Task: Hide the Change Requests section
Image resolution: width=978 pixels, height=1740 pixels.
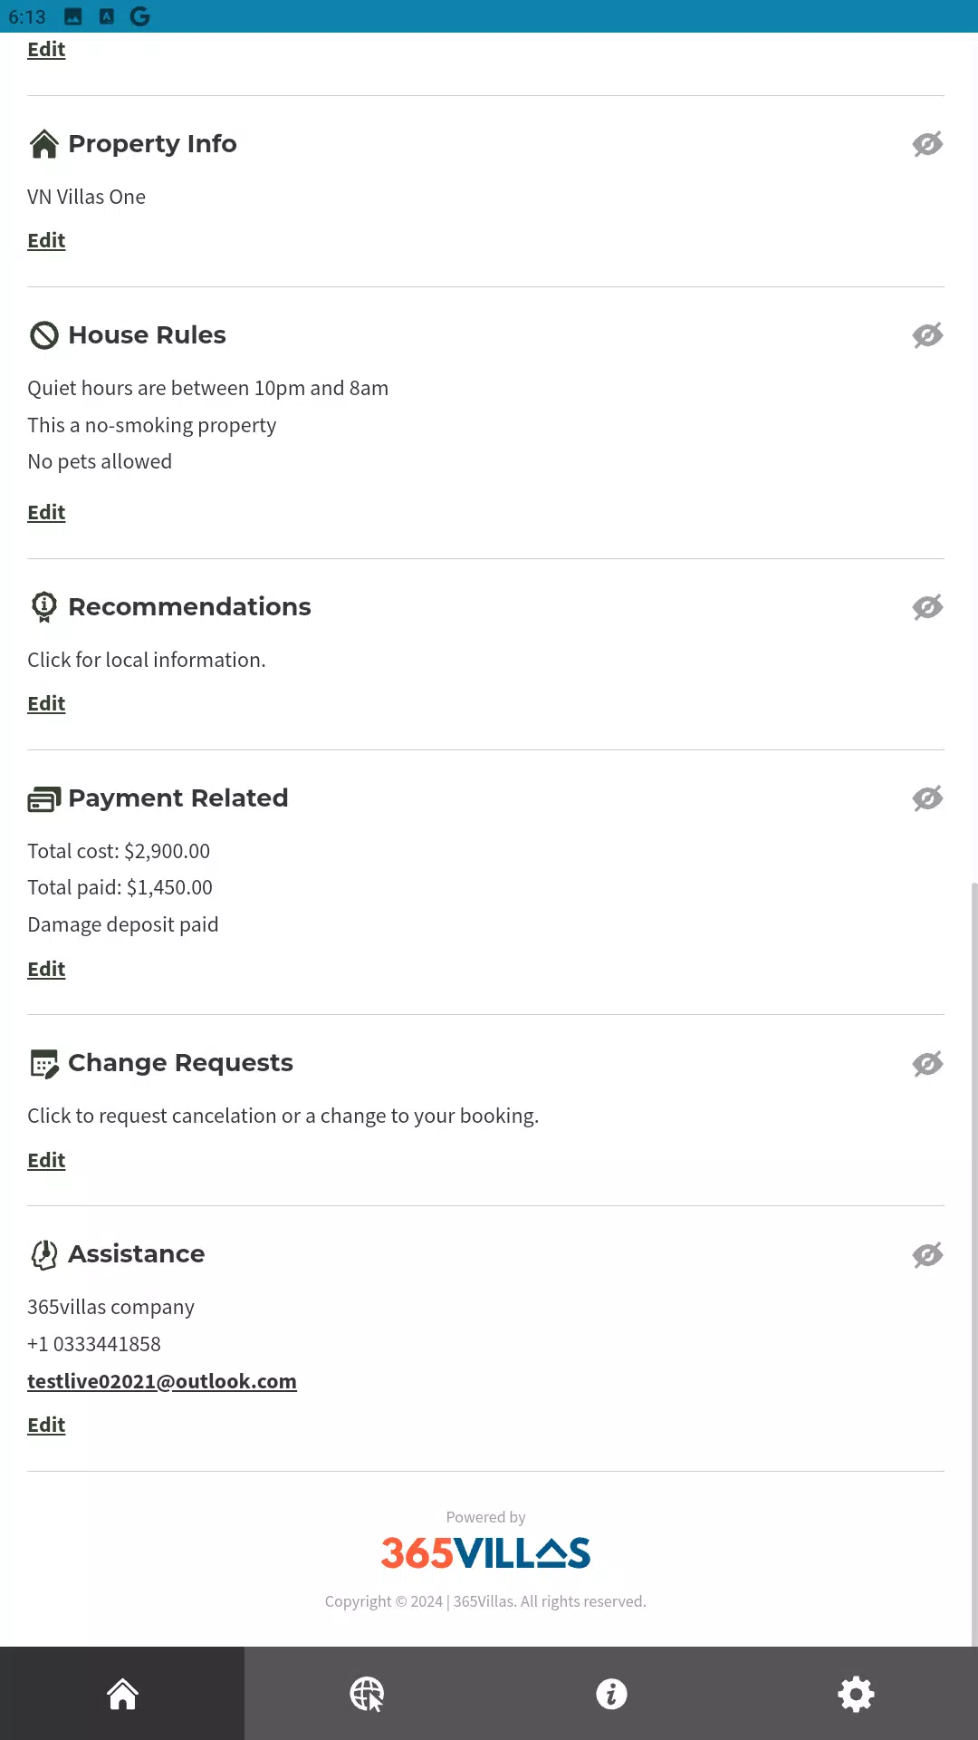Action: click(927, 1064)
